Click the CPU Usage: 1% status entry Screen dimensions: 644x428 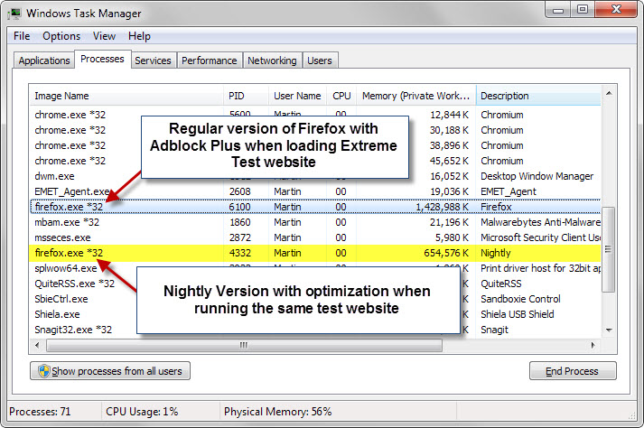pyautogui.click(x=142, y=412)
